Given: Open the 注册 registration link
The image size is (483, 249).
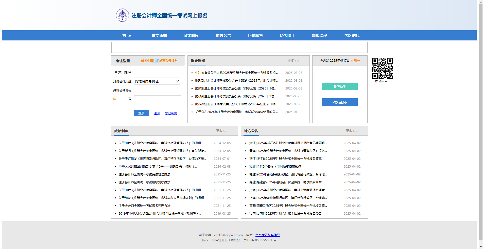Looking at the screenshot, I should tap(156, 113).
